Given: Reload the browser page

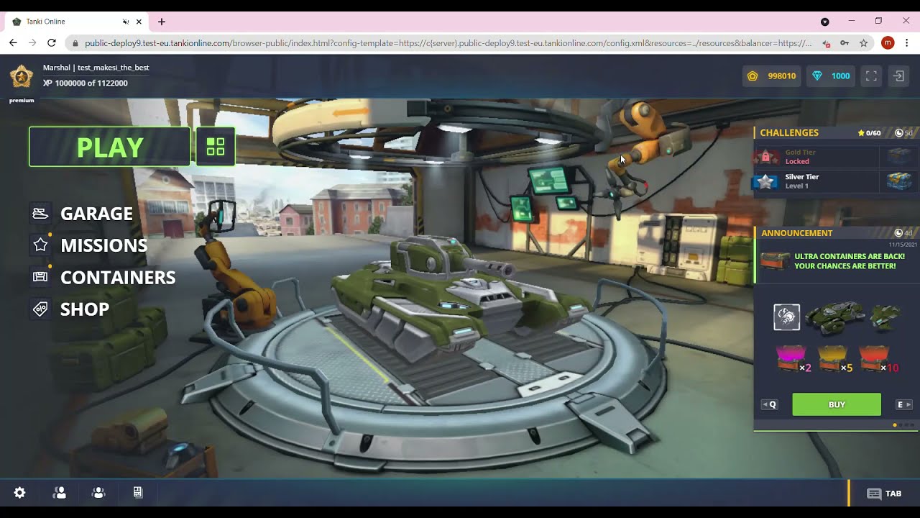Looking at the screenshot, I should coord(52,43).
